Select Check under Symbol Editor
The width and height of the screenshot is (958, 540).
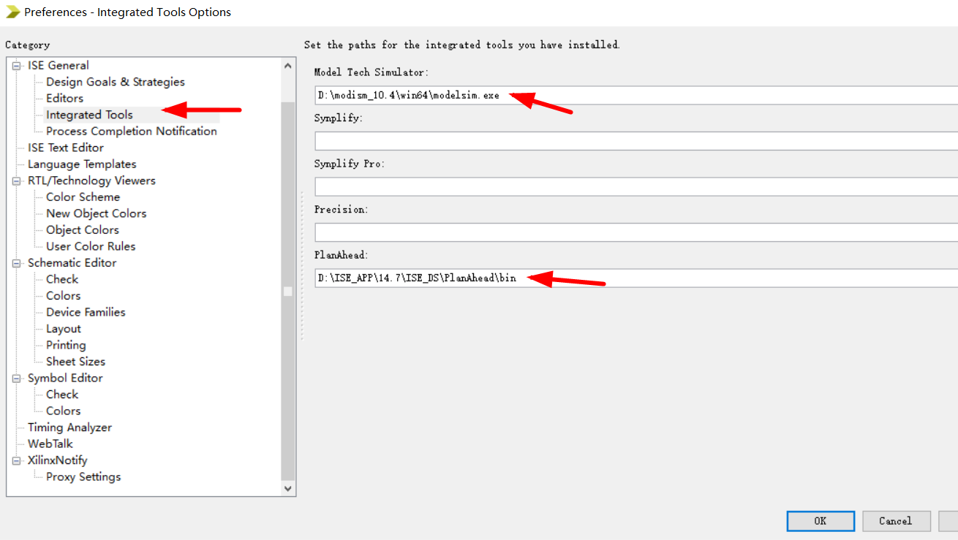coord(61,395)
